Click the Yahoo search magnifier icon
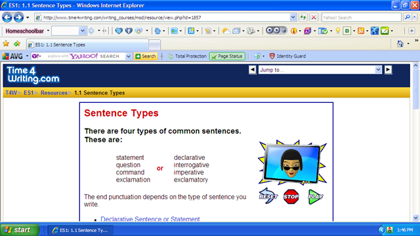Screen dimensions: 420x236 coord(407,18)
